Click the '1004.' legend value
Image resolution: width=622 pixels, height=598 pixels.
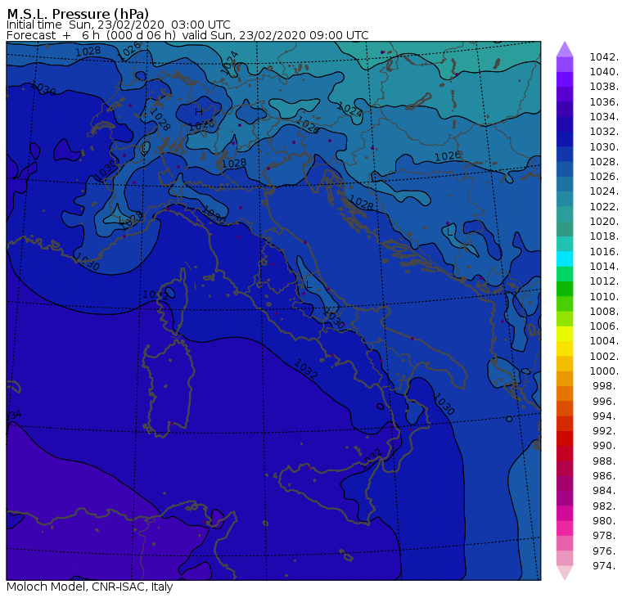pos(604,341)
